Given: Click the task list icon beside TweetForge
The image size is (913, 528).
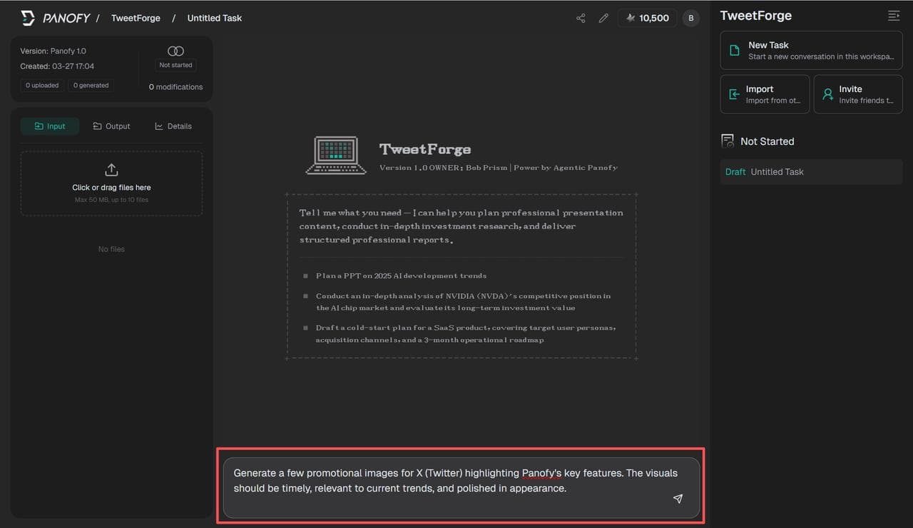Looking at the screenshot, I should point(894,15).
